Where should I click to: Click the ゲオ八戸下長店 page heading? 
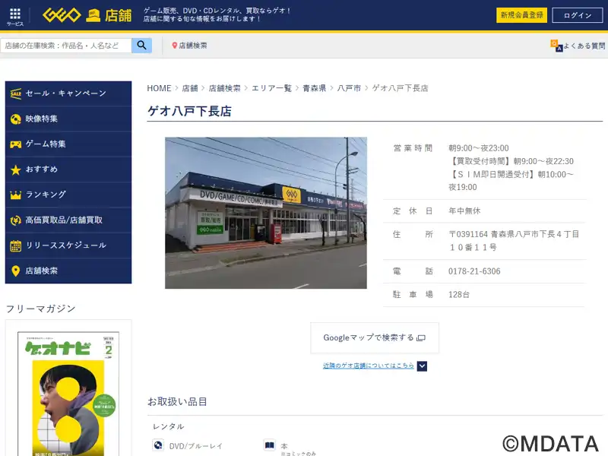(x=189, y=111)
